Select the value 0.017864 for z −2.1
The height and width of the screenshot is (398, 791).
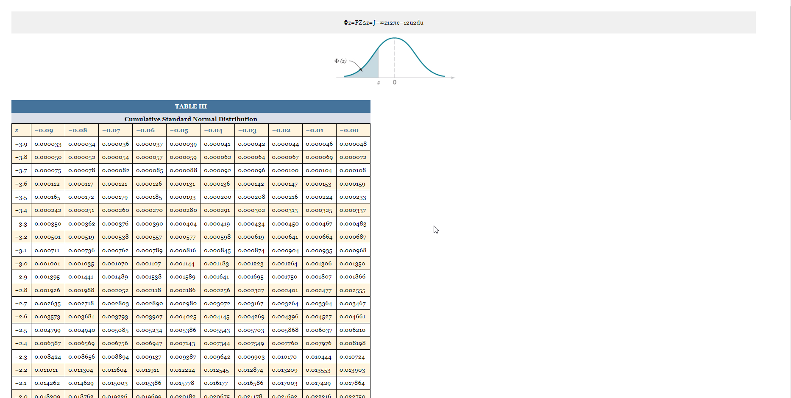pos(353,383)
